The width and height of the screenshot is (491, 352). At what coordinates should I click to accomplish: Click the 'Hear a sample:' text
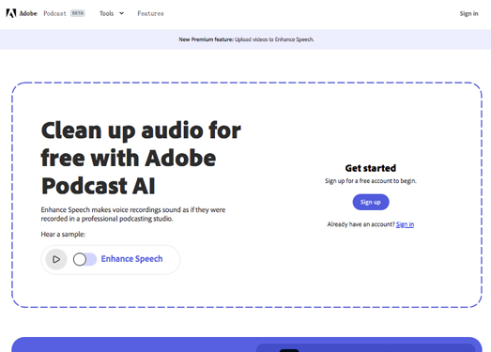coord(63,235)
